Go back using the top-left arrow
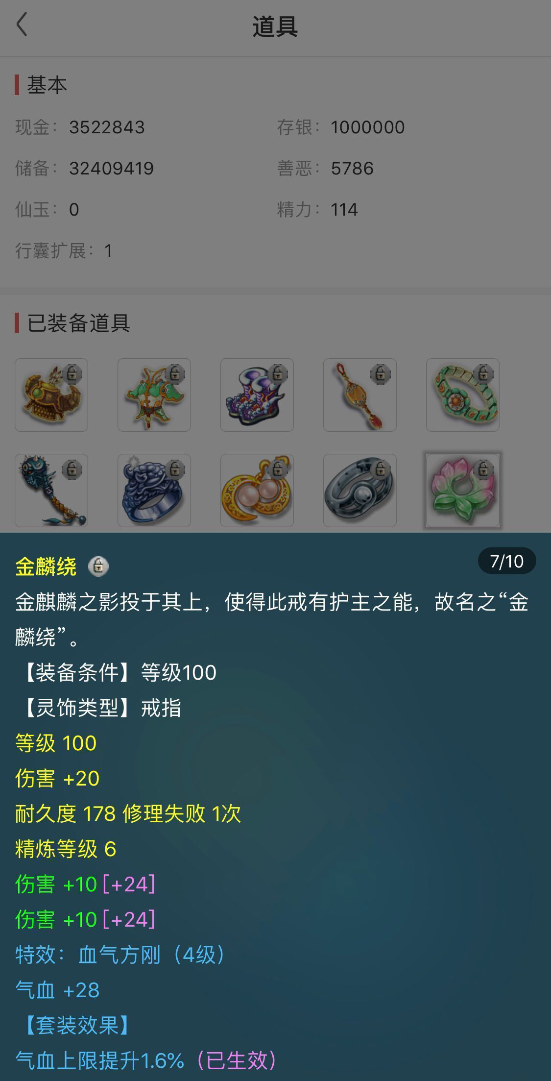551x1081 pixels. [22, 25]
